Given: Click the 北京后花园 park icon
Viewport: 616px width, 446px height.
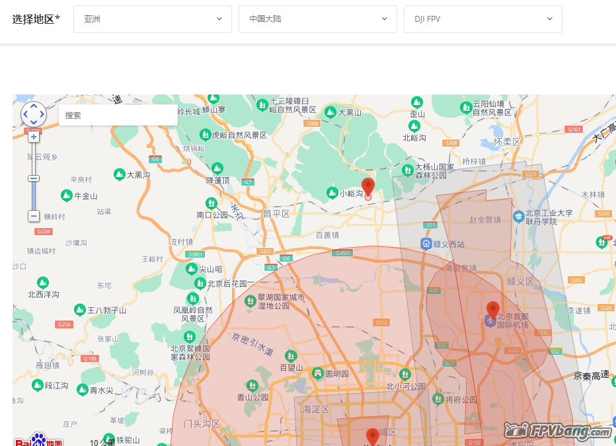Looking at the screenshot, I should point(200,283).
